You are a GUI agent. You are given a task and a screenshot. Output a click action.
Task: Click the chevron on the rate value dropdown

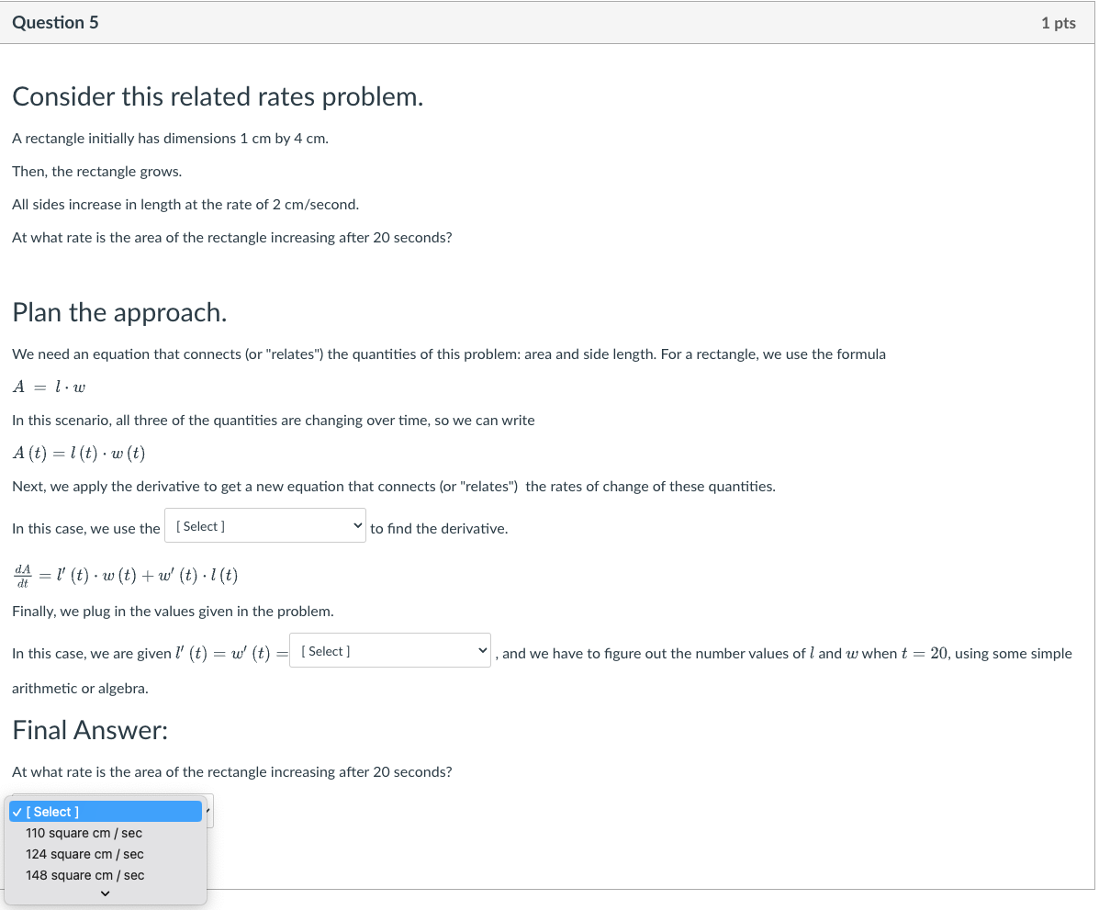482,649
